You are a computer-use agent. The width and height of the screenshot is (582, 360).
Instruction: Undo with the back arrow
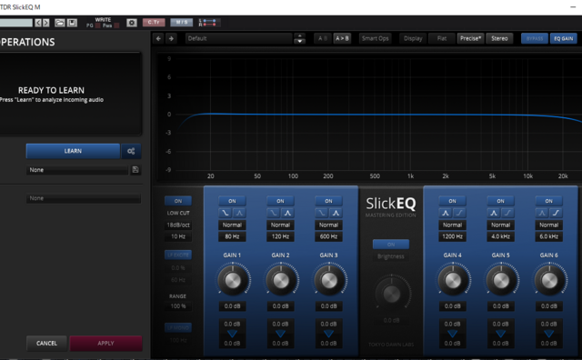point(158,38)
